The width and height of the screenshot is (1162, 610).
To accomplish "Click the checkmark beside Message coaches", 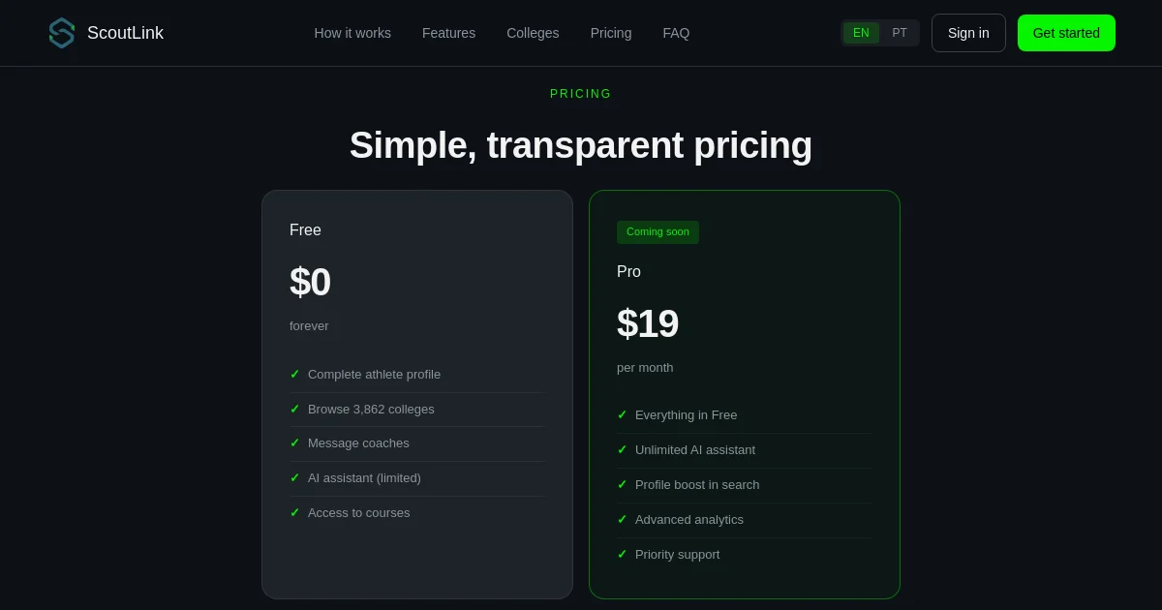I will (294, 442).
